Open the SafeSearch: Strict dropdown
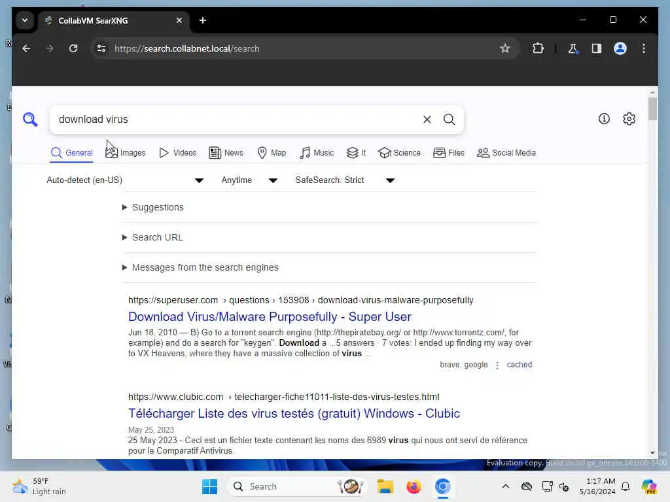The width and height of the screenshot is (670, 502). (x=345, y=180)
